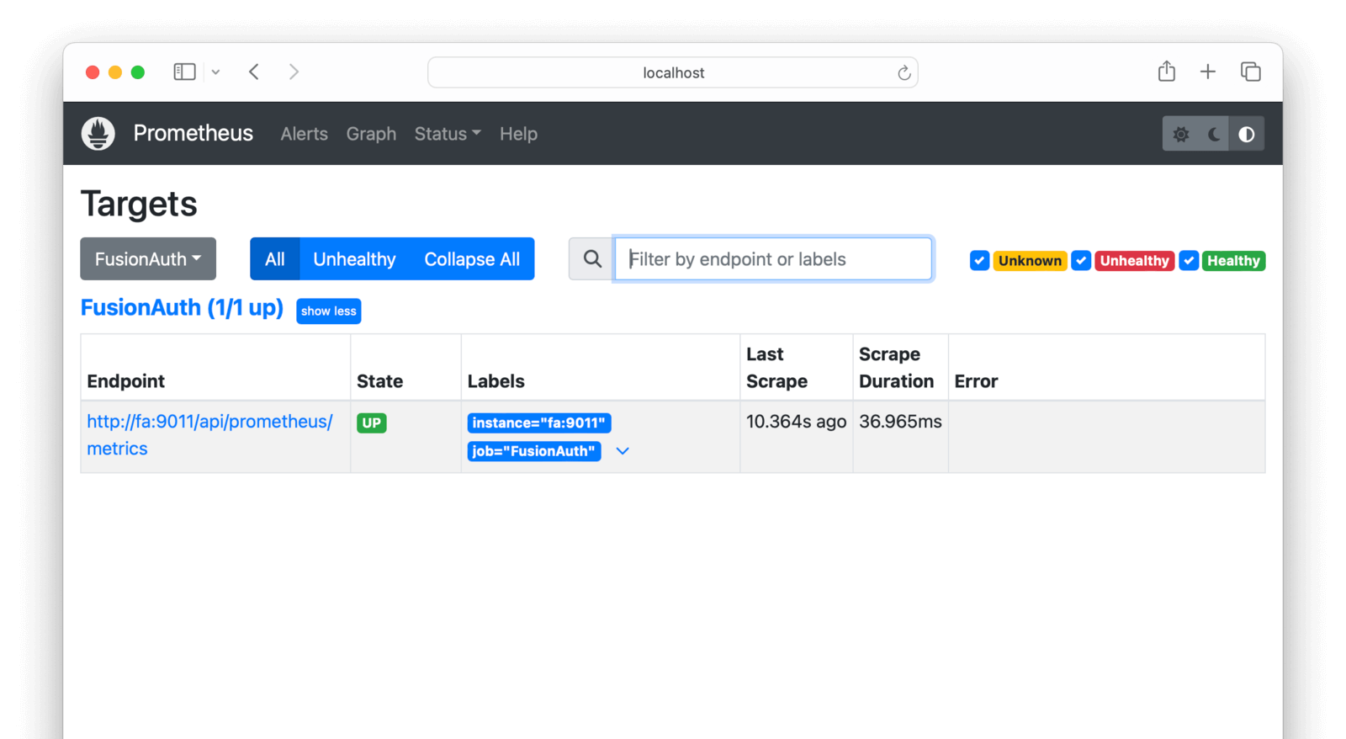Uncheck the Healthy state filter checkbox
The height and width of the screenshot is (739, 1346).
(x=1189, y=261)
